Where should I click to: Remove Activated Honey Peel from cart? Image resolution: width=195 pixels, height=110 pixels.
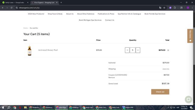click(x=168, y=50)
